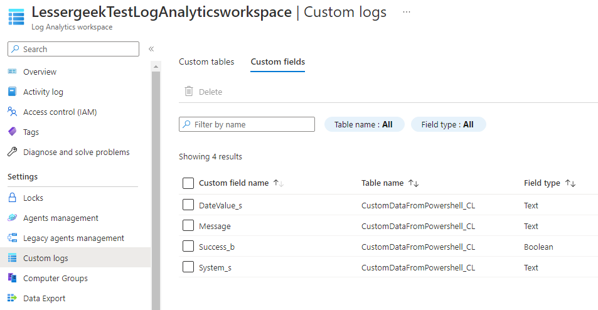Open Computer Groups icon
The height and width of the screenshot is (310, 598).
pos(12,278)
